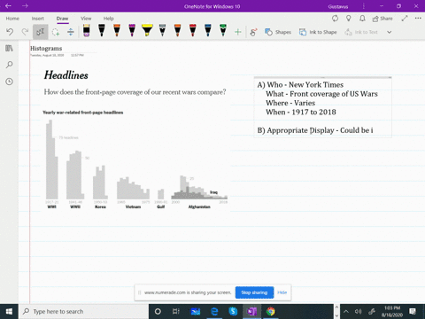
Task: Open the Shapes gallery
Action: (x=278, y=32)
